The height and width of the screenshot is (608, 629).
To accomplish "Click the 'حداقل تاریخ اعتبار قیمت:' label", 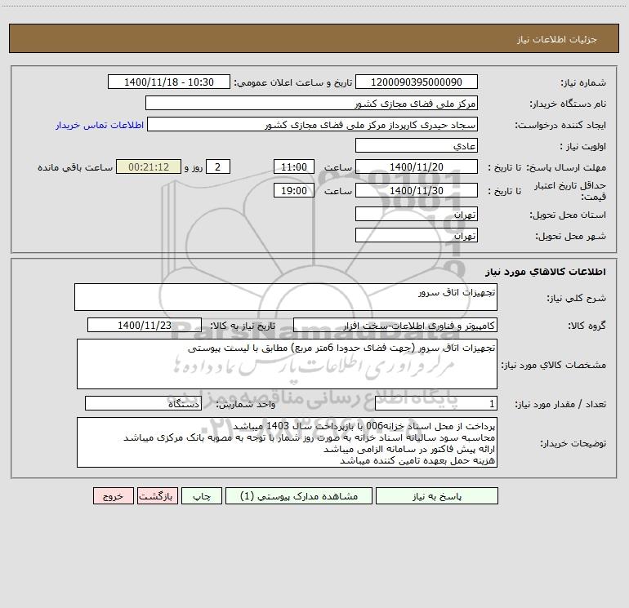I will coord(570,191).
